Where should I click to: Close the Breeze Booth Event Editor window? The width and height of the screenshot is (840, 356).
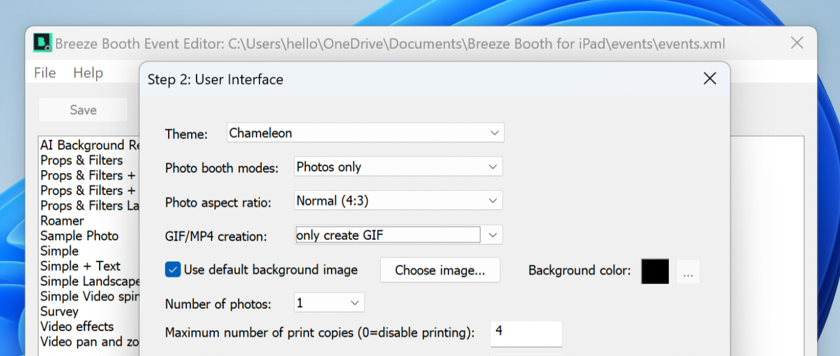[x=796, y=43]
